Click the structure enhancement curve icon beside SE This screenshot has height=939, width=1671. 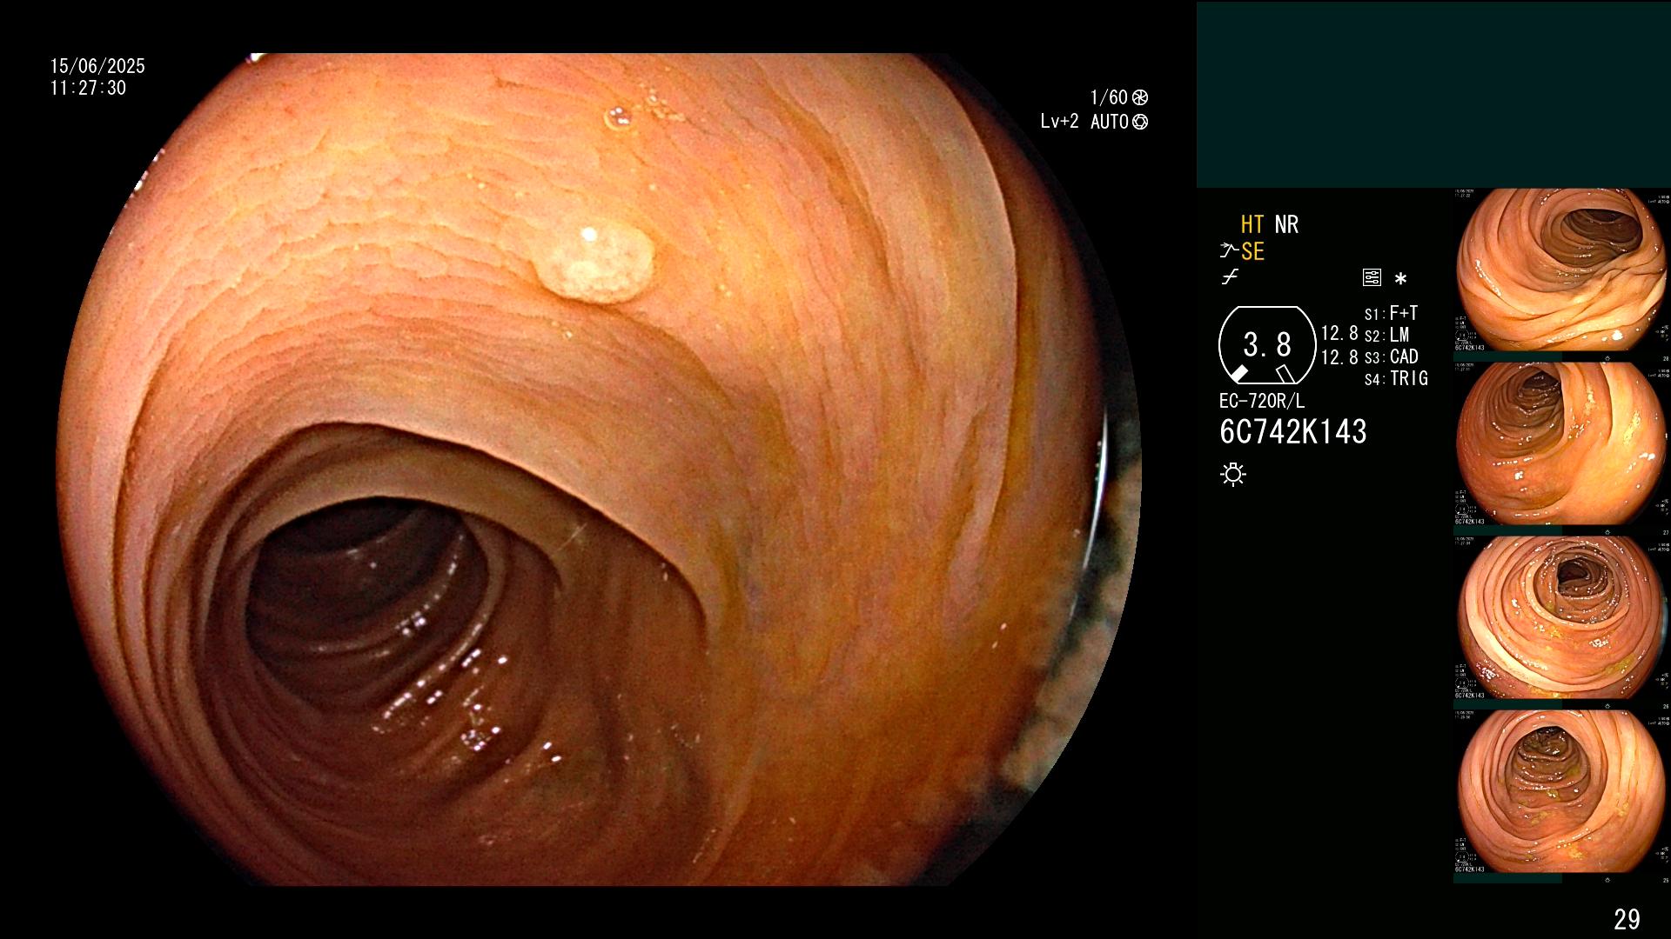(1229, 251)
